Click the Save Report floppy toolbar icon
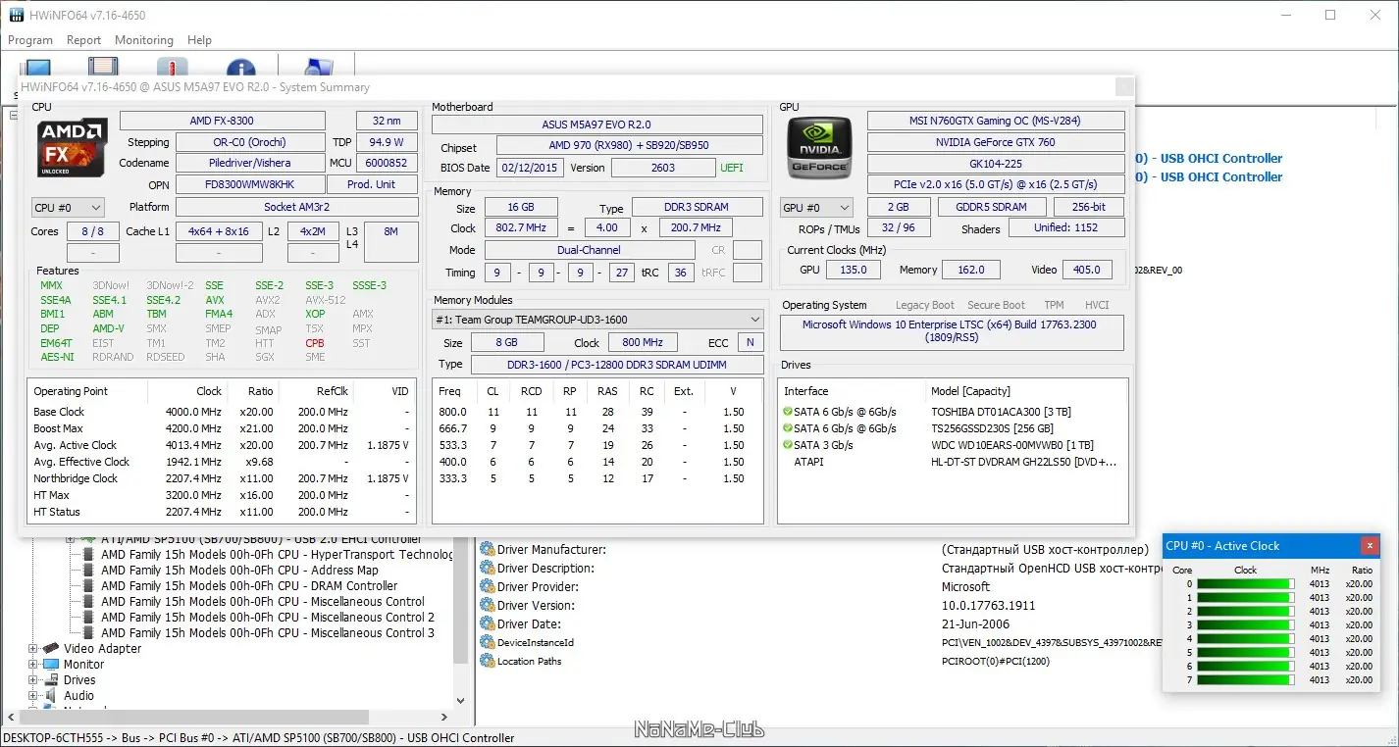The image size is (1399, 747). [103, 67]
